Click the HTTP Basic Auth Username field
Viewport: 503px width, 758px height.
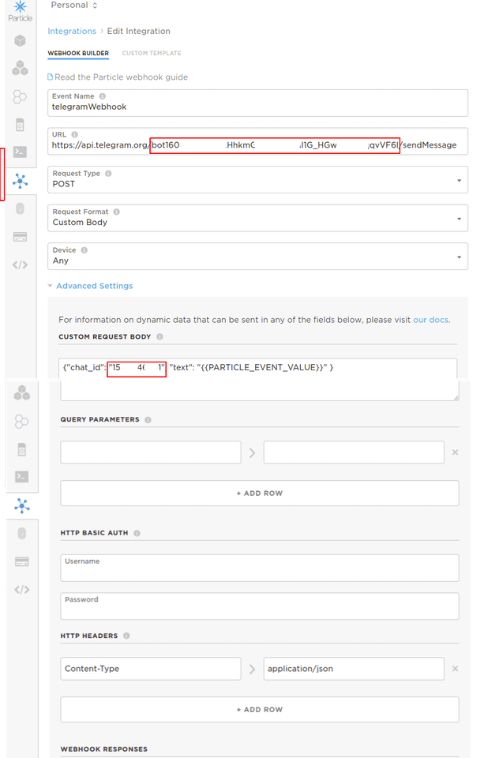coord(259,568)
